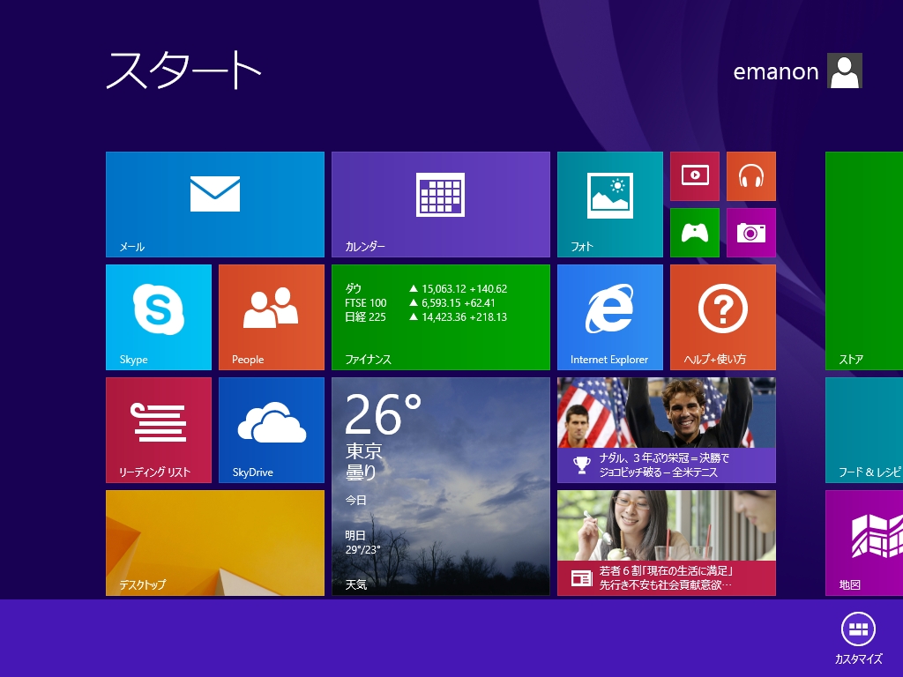The height and width of the screenshot is (677, 903).
Task: Click the 東京 city label in weather
Action: tap(363, 450)
